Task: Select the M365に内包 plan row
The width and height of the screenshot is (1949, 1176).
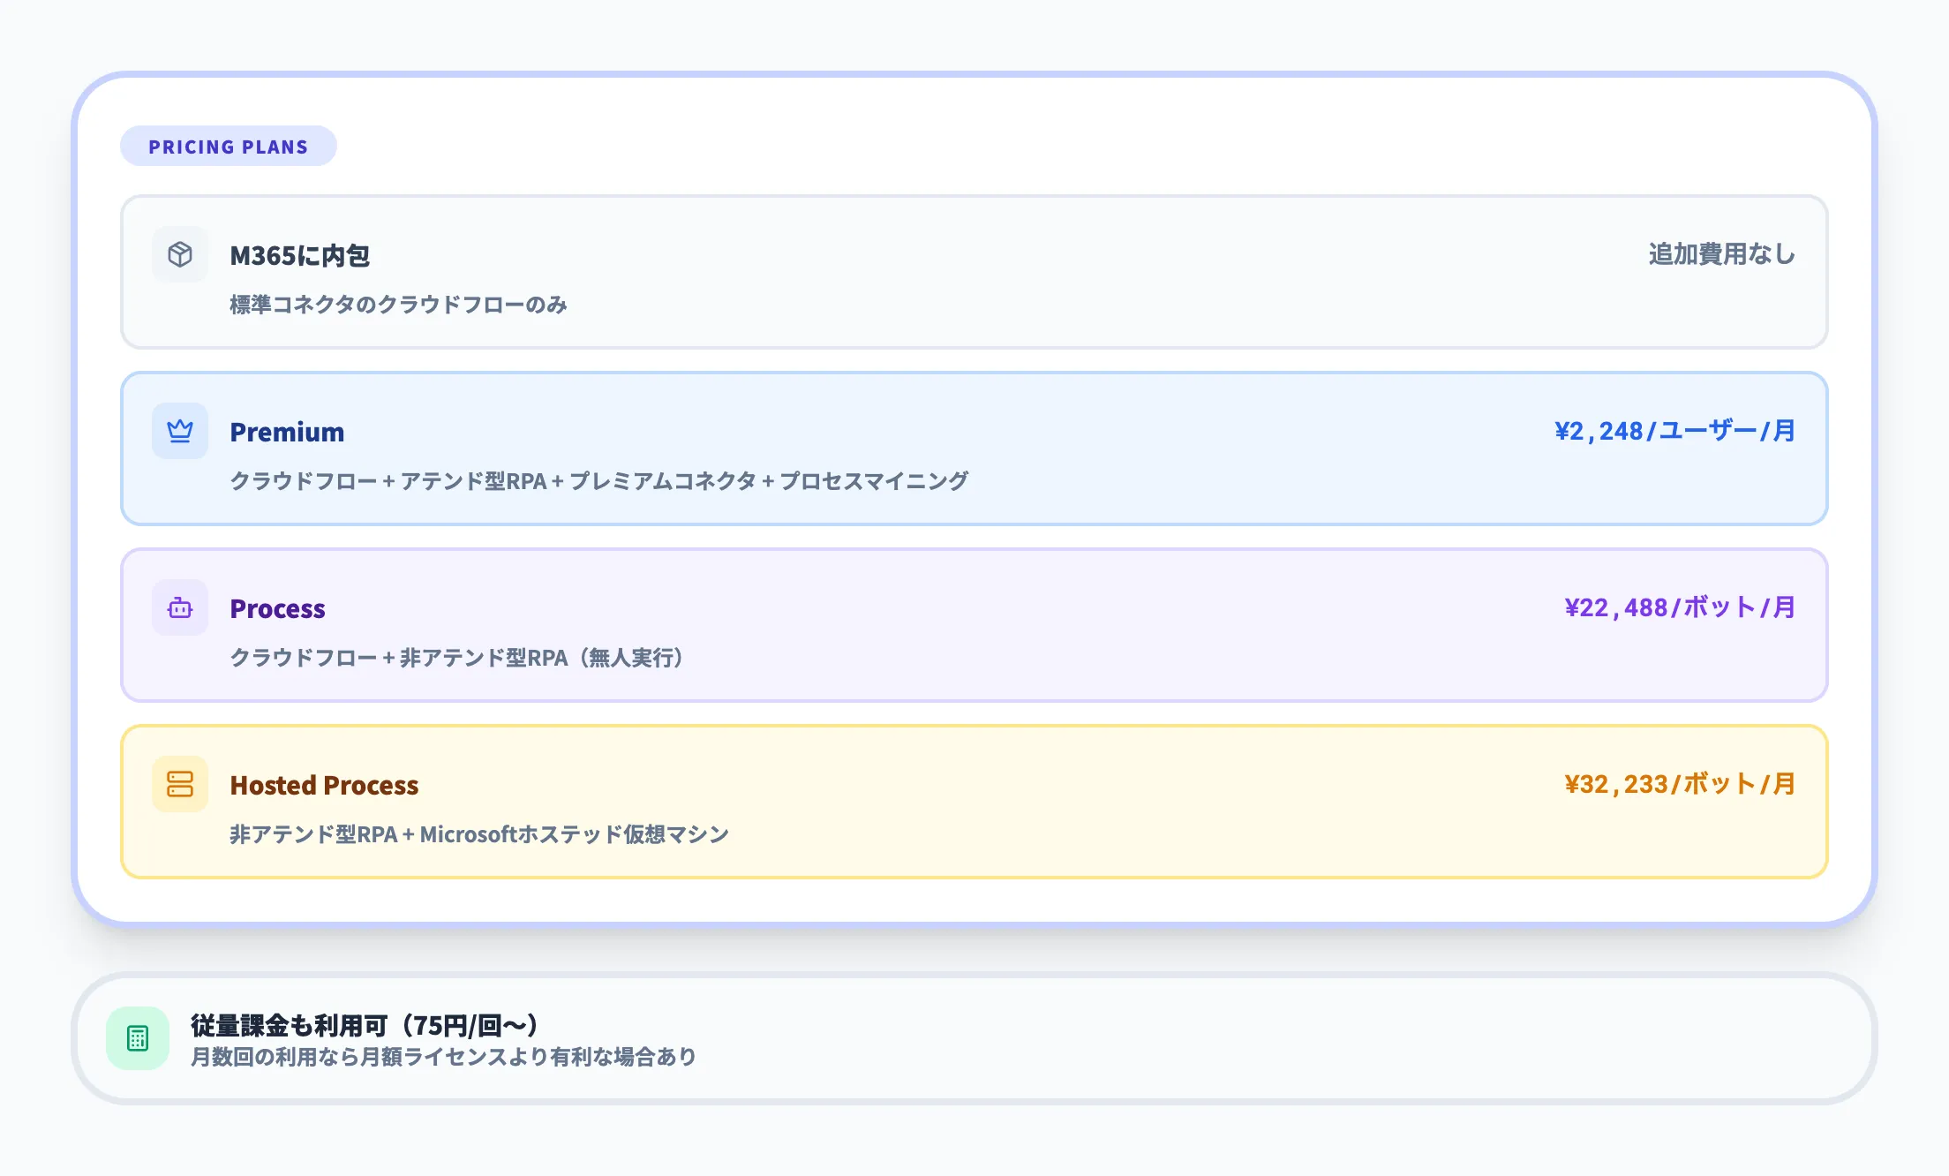Action: click(971, 272)
